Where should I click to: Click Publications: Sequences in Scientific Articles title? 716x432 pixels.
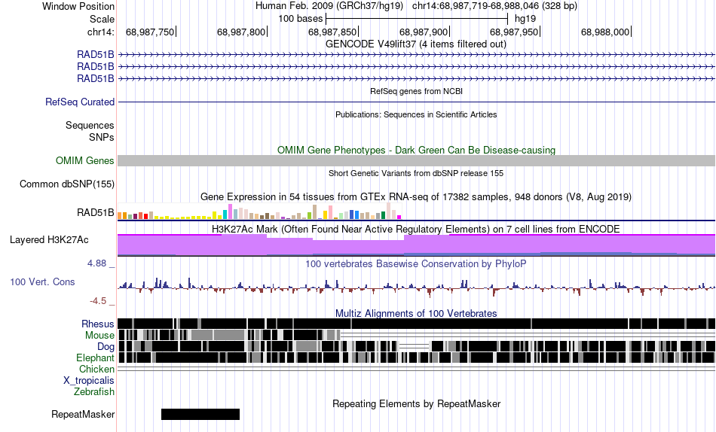pos(416,114)
